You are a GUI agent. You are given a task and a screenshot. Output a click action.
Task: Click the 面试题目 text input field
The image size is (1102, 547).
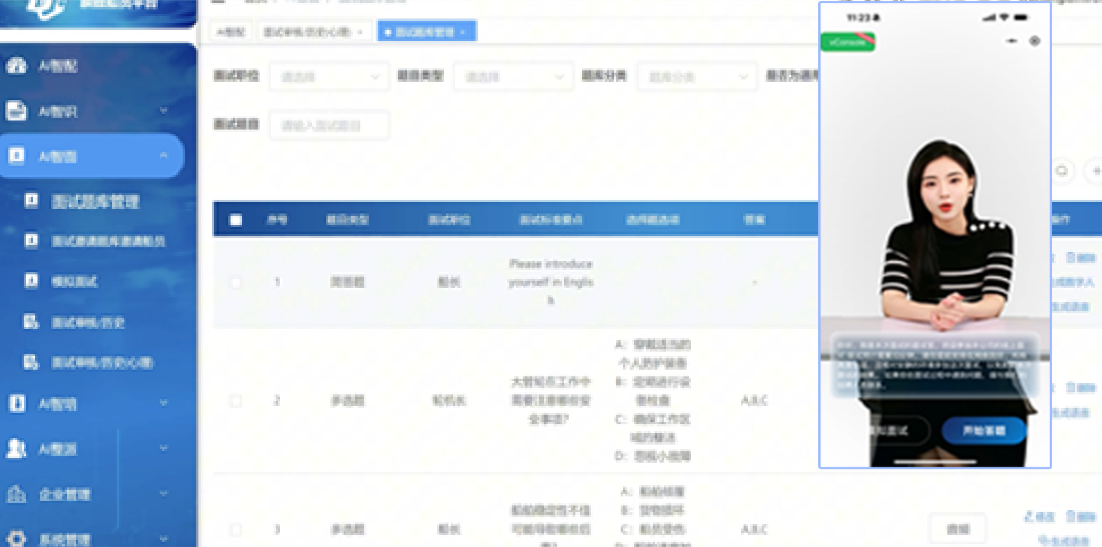330,125
